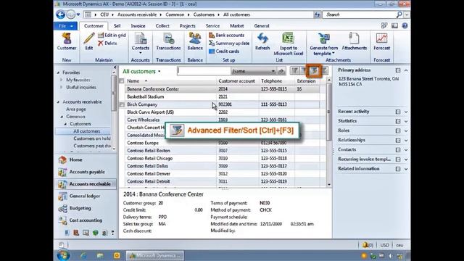Switch to the Market tab
464x261 pixels.
[x=237, y=26]
